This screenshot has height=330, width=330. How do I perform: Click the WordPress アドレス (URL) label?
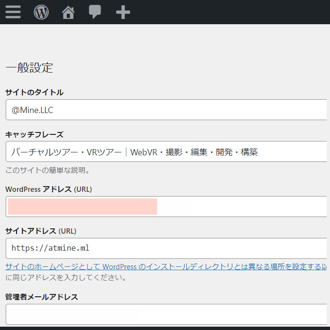click(48, 189)
